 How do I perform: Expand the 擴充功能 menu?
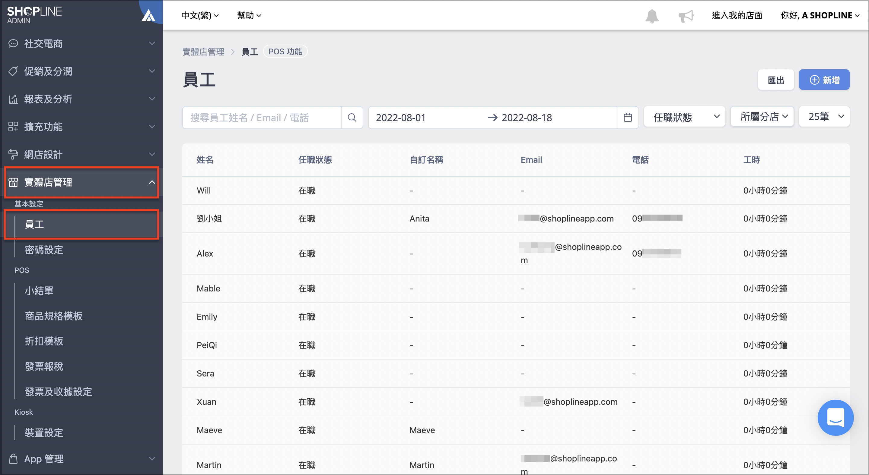pos(82,127)
